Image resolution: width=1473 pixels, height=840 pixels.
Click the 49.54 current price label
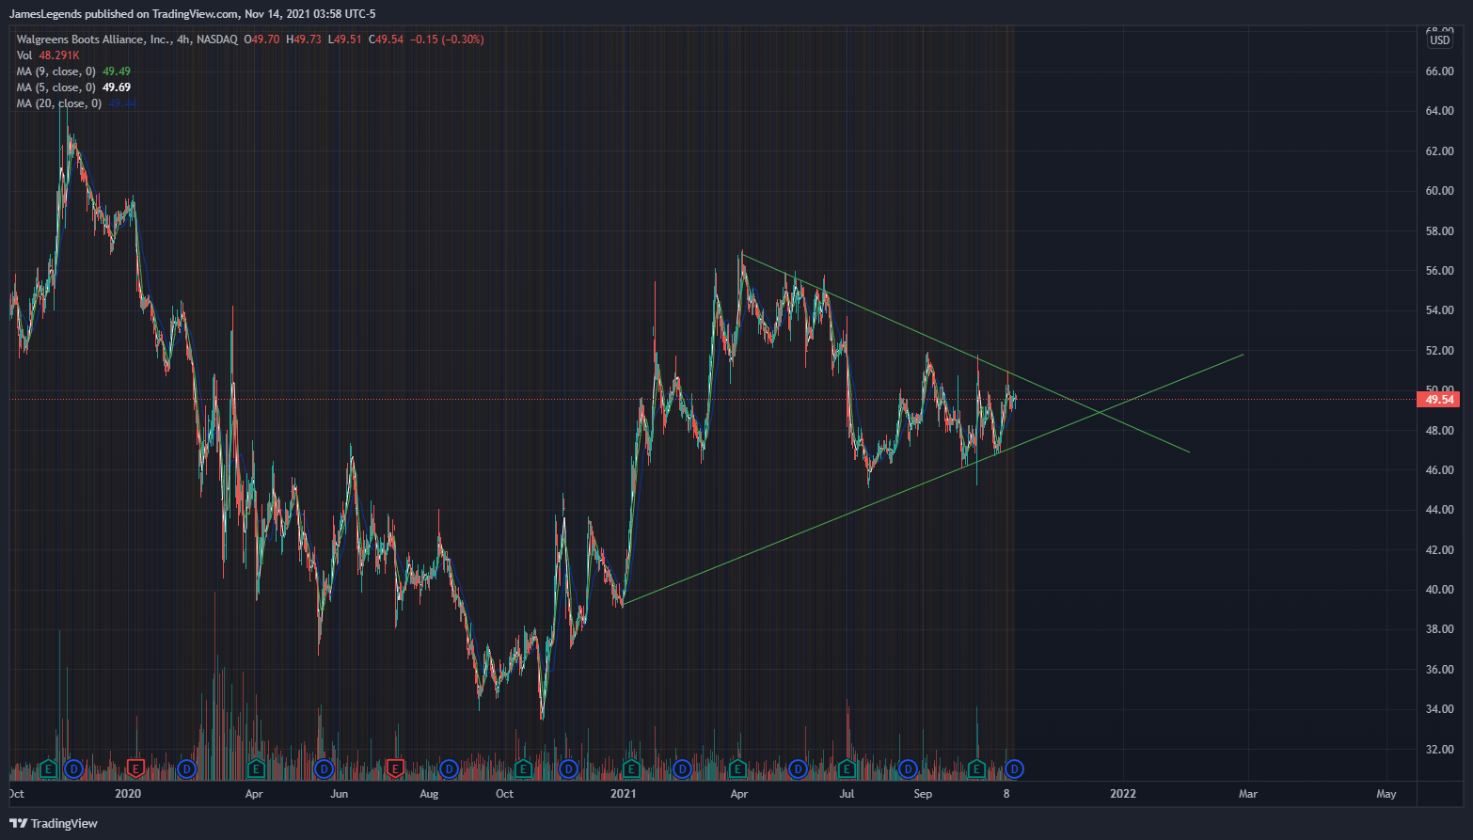[x=1440, y=399]
